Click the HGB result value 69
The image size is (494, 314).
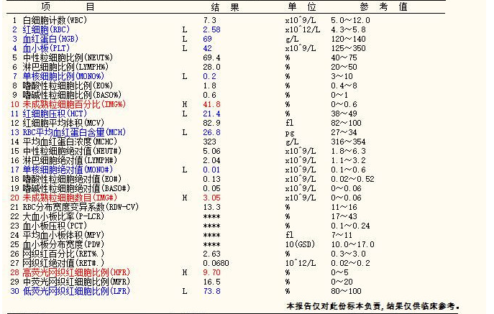click(207, 39)
